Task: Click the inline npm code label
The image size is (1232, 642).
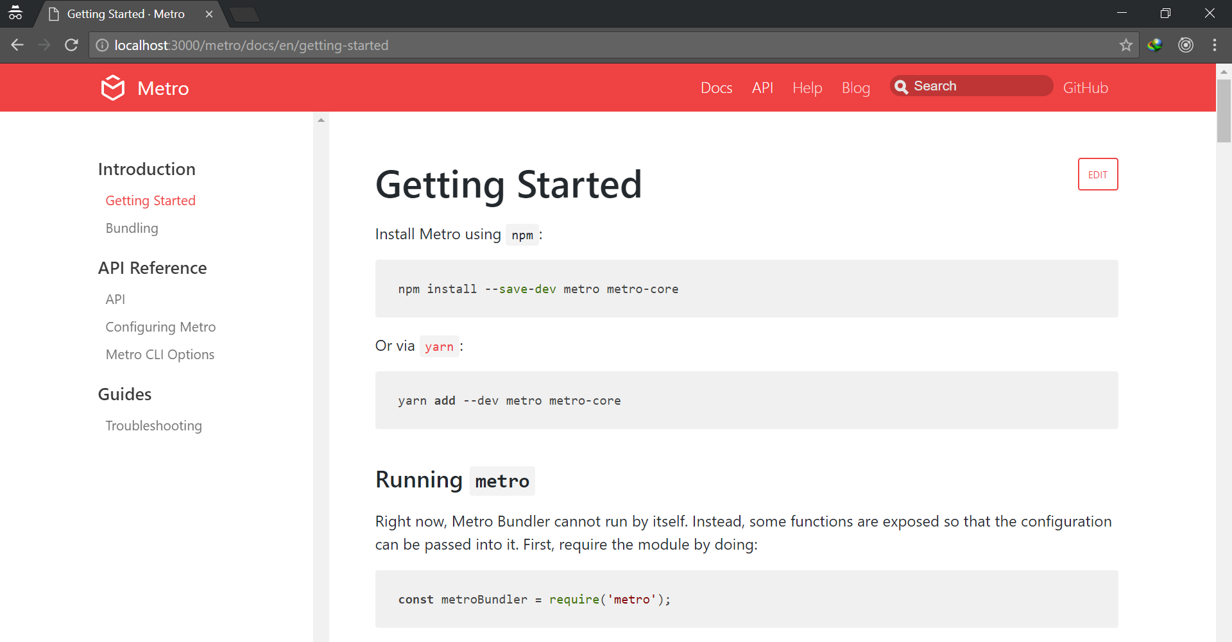Action: pos(522,235)
